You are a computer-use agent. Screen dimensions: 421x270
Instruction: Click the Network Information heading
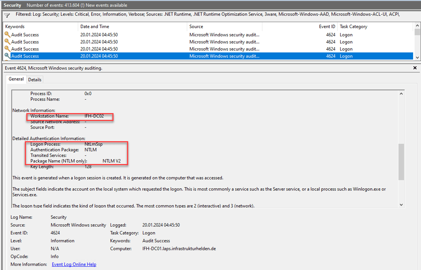[x=34, y=110]
